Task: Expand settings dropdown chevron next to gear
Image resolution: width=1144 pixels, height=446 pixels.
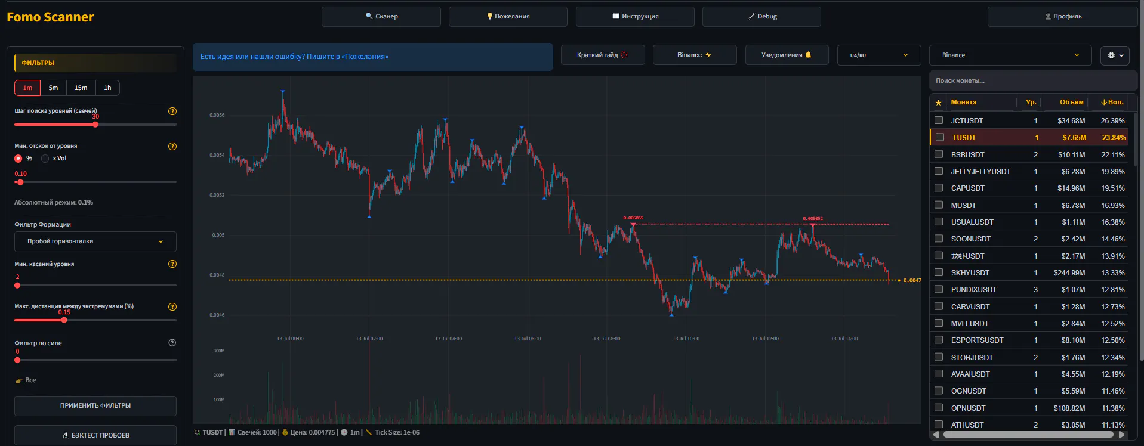Action: pyautogui.click(x=1121, y=55)
